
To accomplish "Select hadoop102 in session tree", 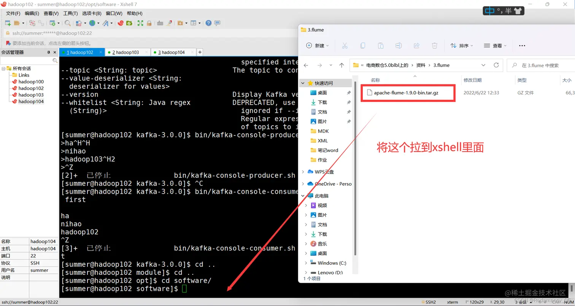I will (x=31, y=88).
